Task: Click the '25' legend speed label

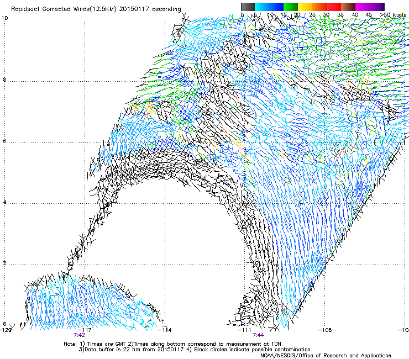Action: 312,15
